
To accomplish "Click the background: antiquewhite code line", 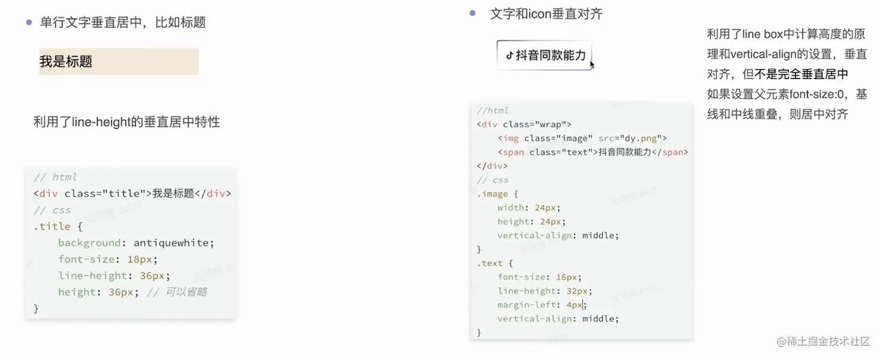I will [x=136, y=243].
